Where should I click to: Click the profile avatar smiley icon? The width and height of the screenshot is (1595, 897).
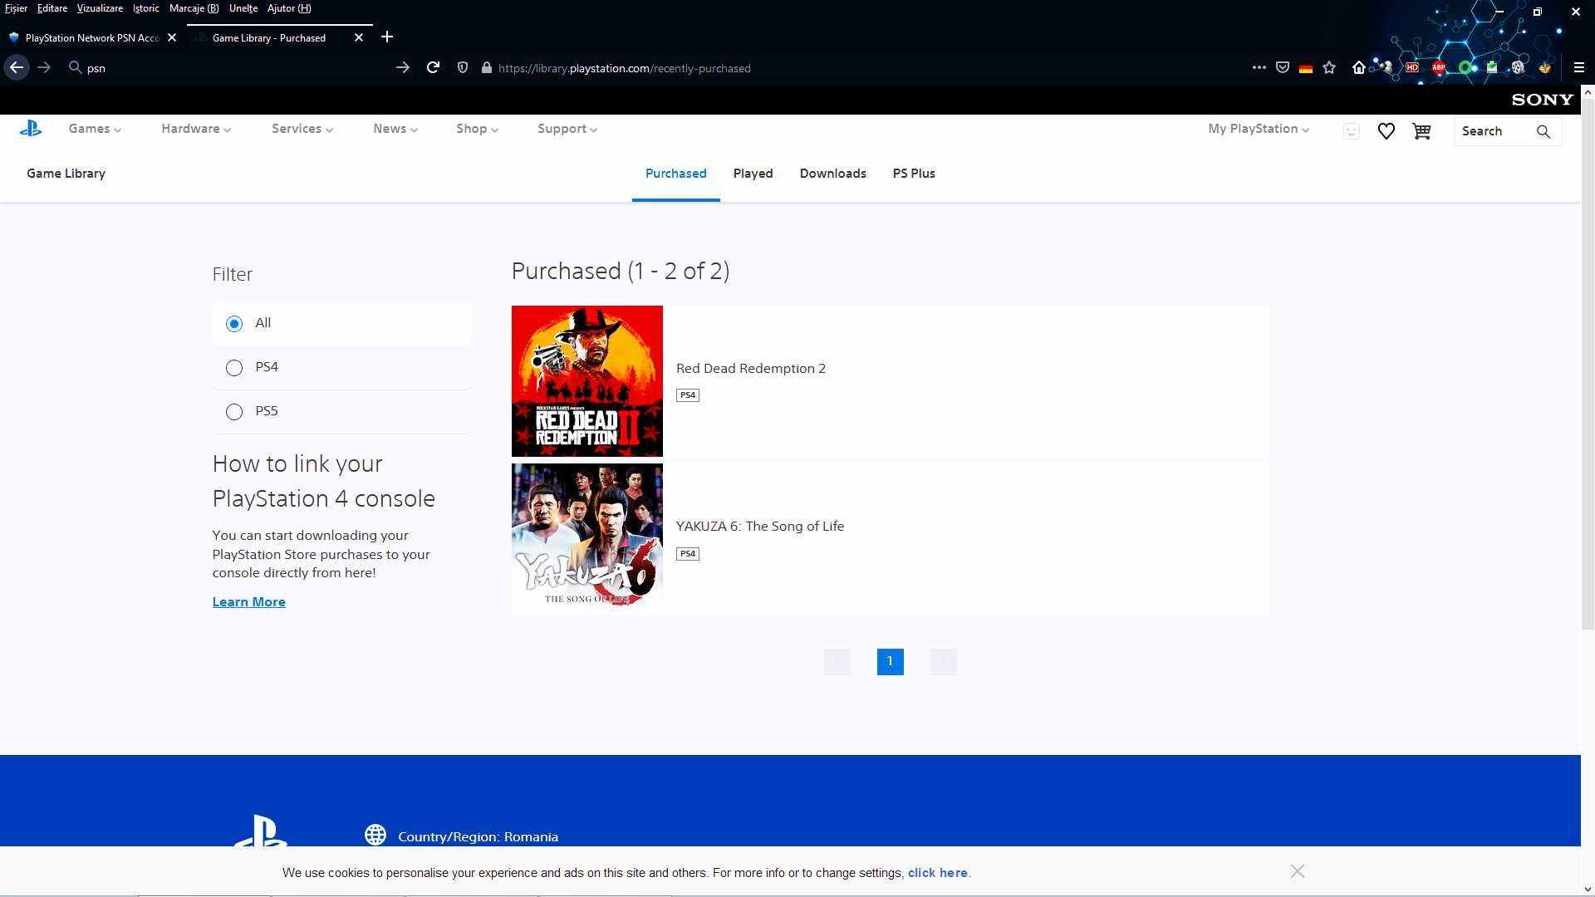tap(1352, 131)
